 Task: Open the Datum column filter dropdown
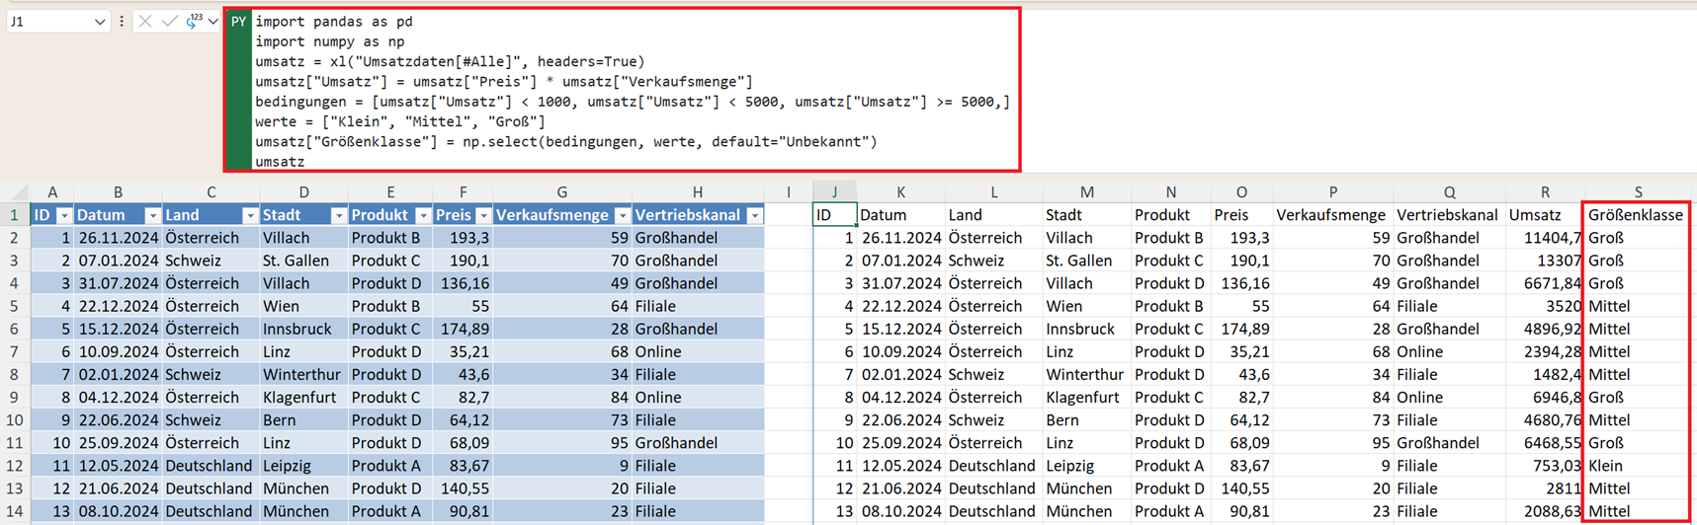[x=152, y=215]
